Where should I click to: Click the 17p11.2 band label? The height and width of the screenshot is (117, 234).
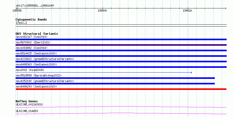pos(21,23)
